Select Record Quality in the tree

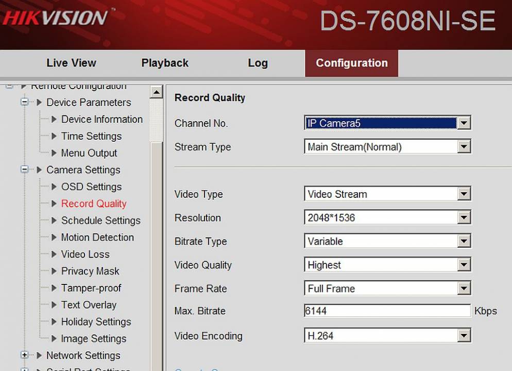click(x=94, y=204)
